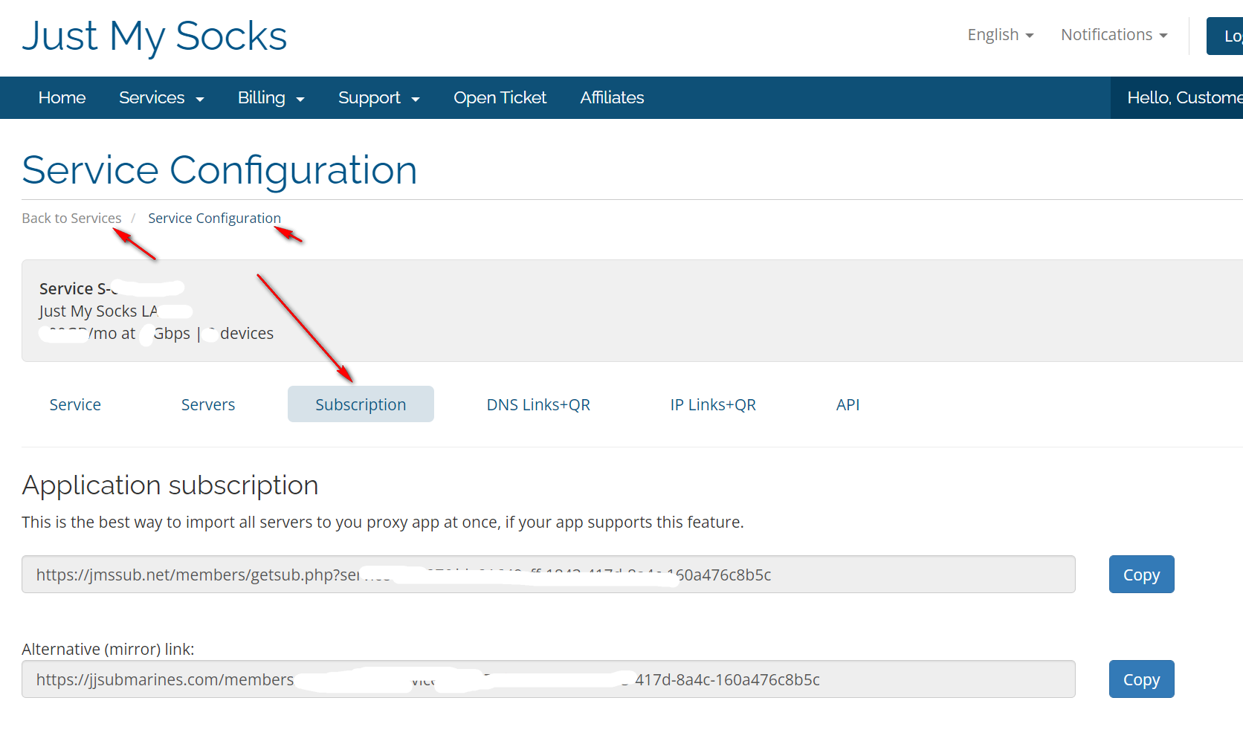Switch to the Servers tab

(x=208, y=405)
